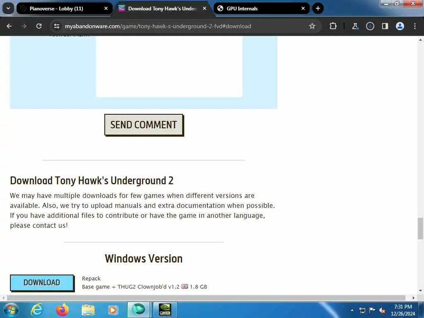Click the myabandonware.com address bar URL

[x=158, y=26]
